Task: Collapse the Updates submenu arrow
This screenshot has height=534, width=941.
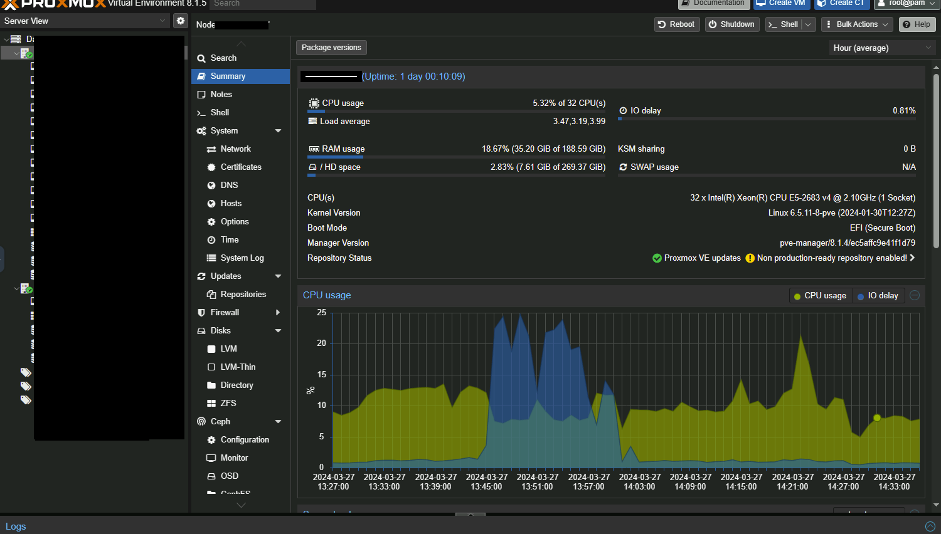Action: [278, 276]
